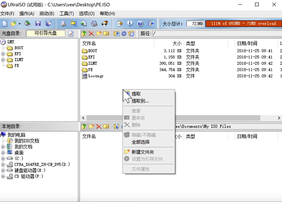Viewport: 282px width, 202px height.
Task: Open the dropdown arrow next to Open icon
Action: point(19,24)
